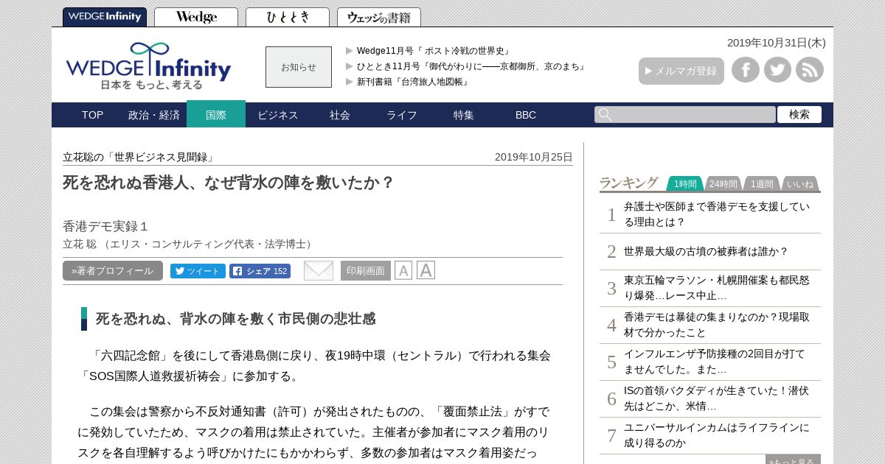Click article headline 死を恐れぬ香港人
885x464 pixels.
point(229,183)
